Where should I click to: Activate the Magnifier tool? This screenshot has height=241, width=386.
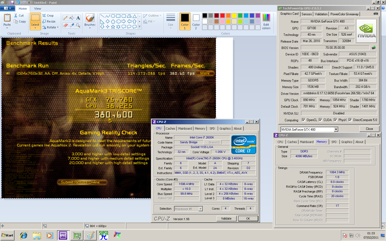click(x=78, y=25)
